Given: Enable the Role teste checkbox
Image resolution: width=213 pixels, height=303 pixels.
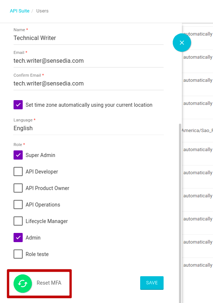Looking at the screenshot, I should pos(18,254).
